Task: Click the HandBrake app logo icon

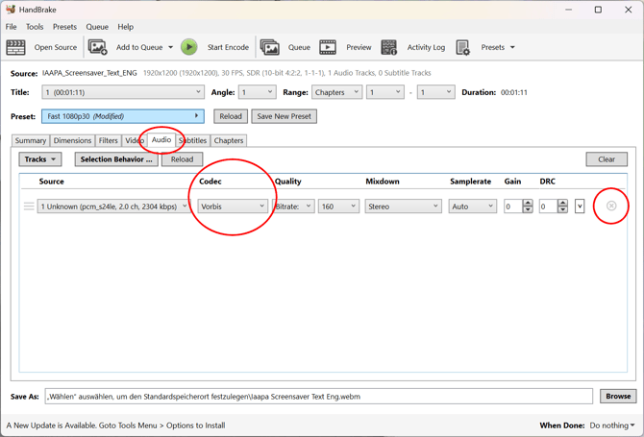Action: point(11,9)
